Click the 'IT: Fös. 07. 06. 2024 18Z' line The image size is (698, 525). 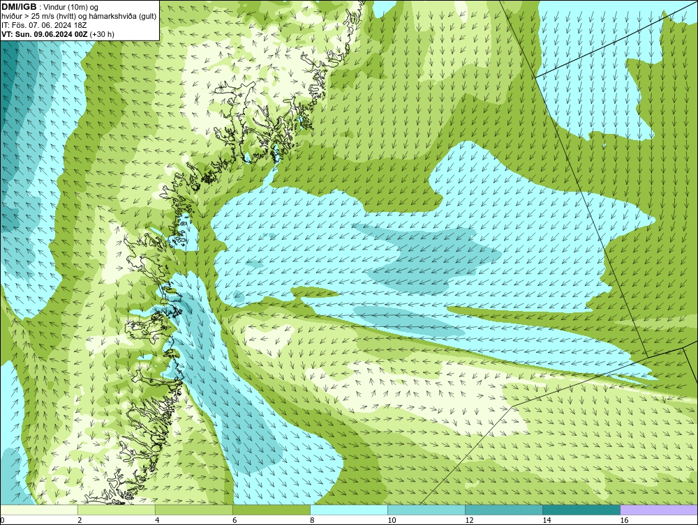(44, 25)
